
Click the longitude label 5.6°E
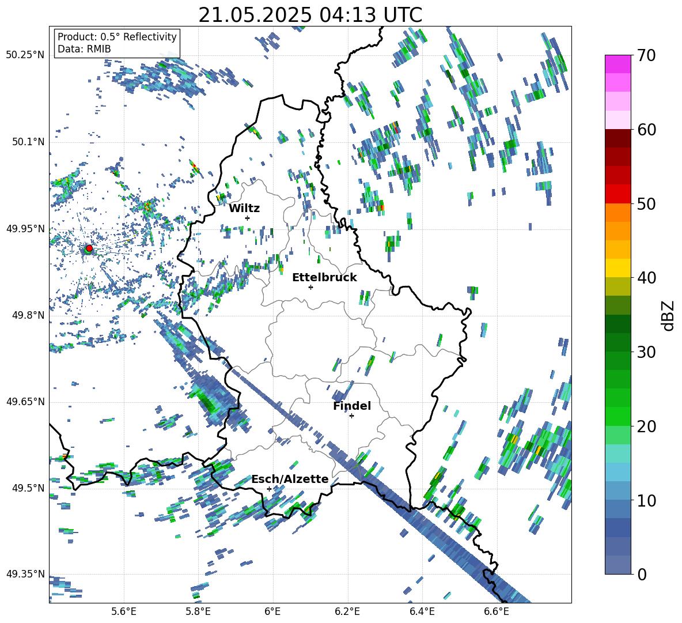click(x=124, y=611)
